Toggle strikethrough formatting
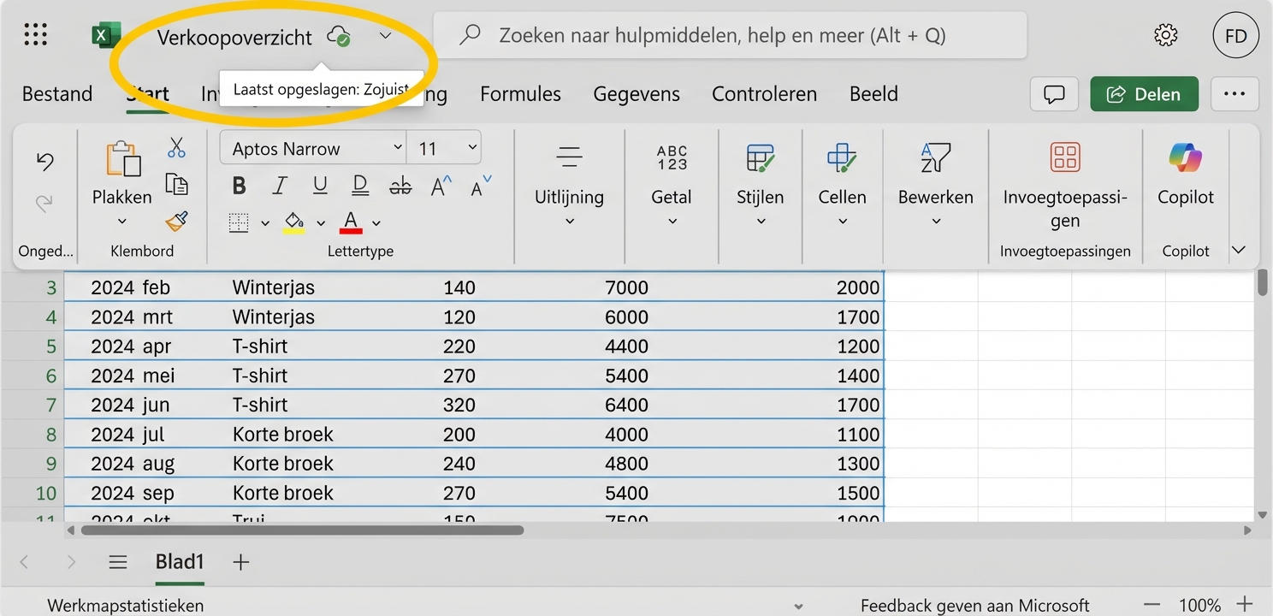Image resolution: width=1273 pixels, height=616 pixels. tap(400, 185)
